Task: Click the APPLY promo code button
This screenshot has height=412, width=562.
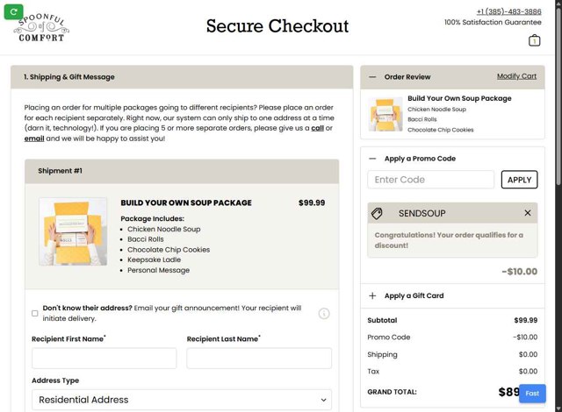Action: [519, 180]
